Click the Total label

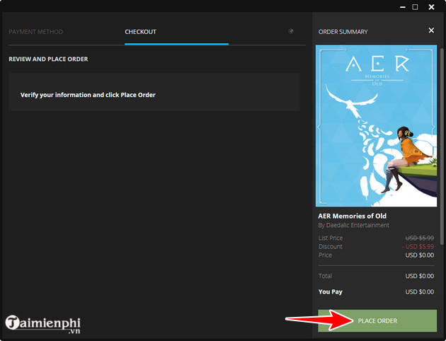[325, 276]
